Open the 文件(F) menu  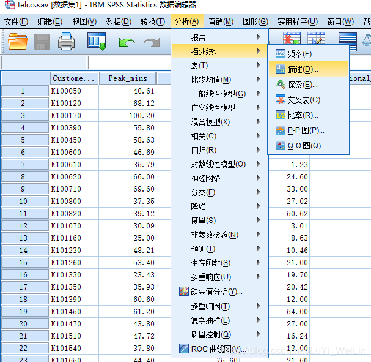(16, 21)
